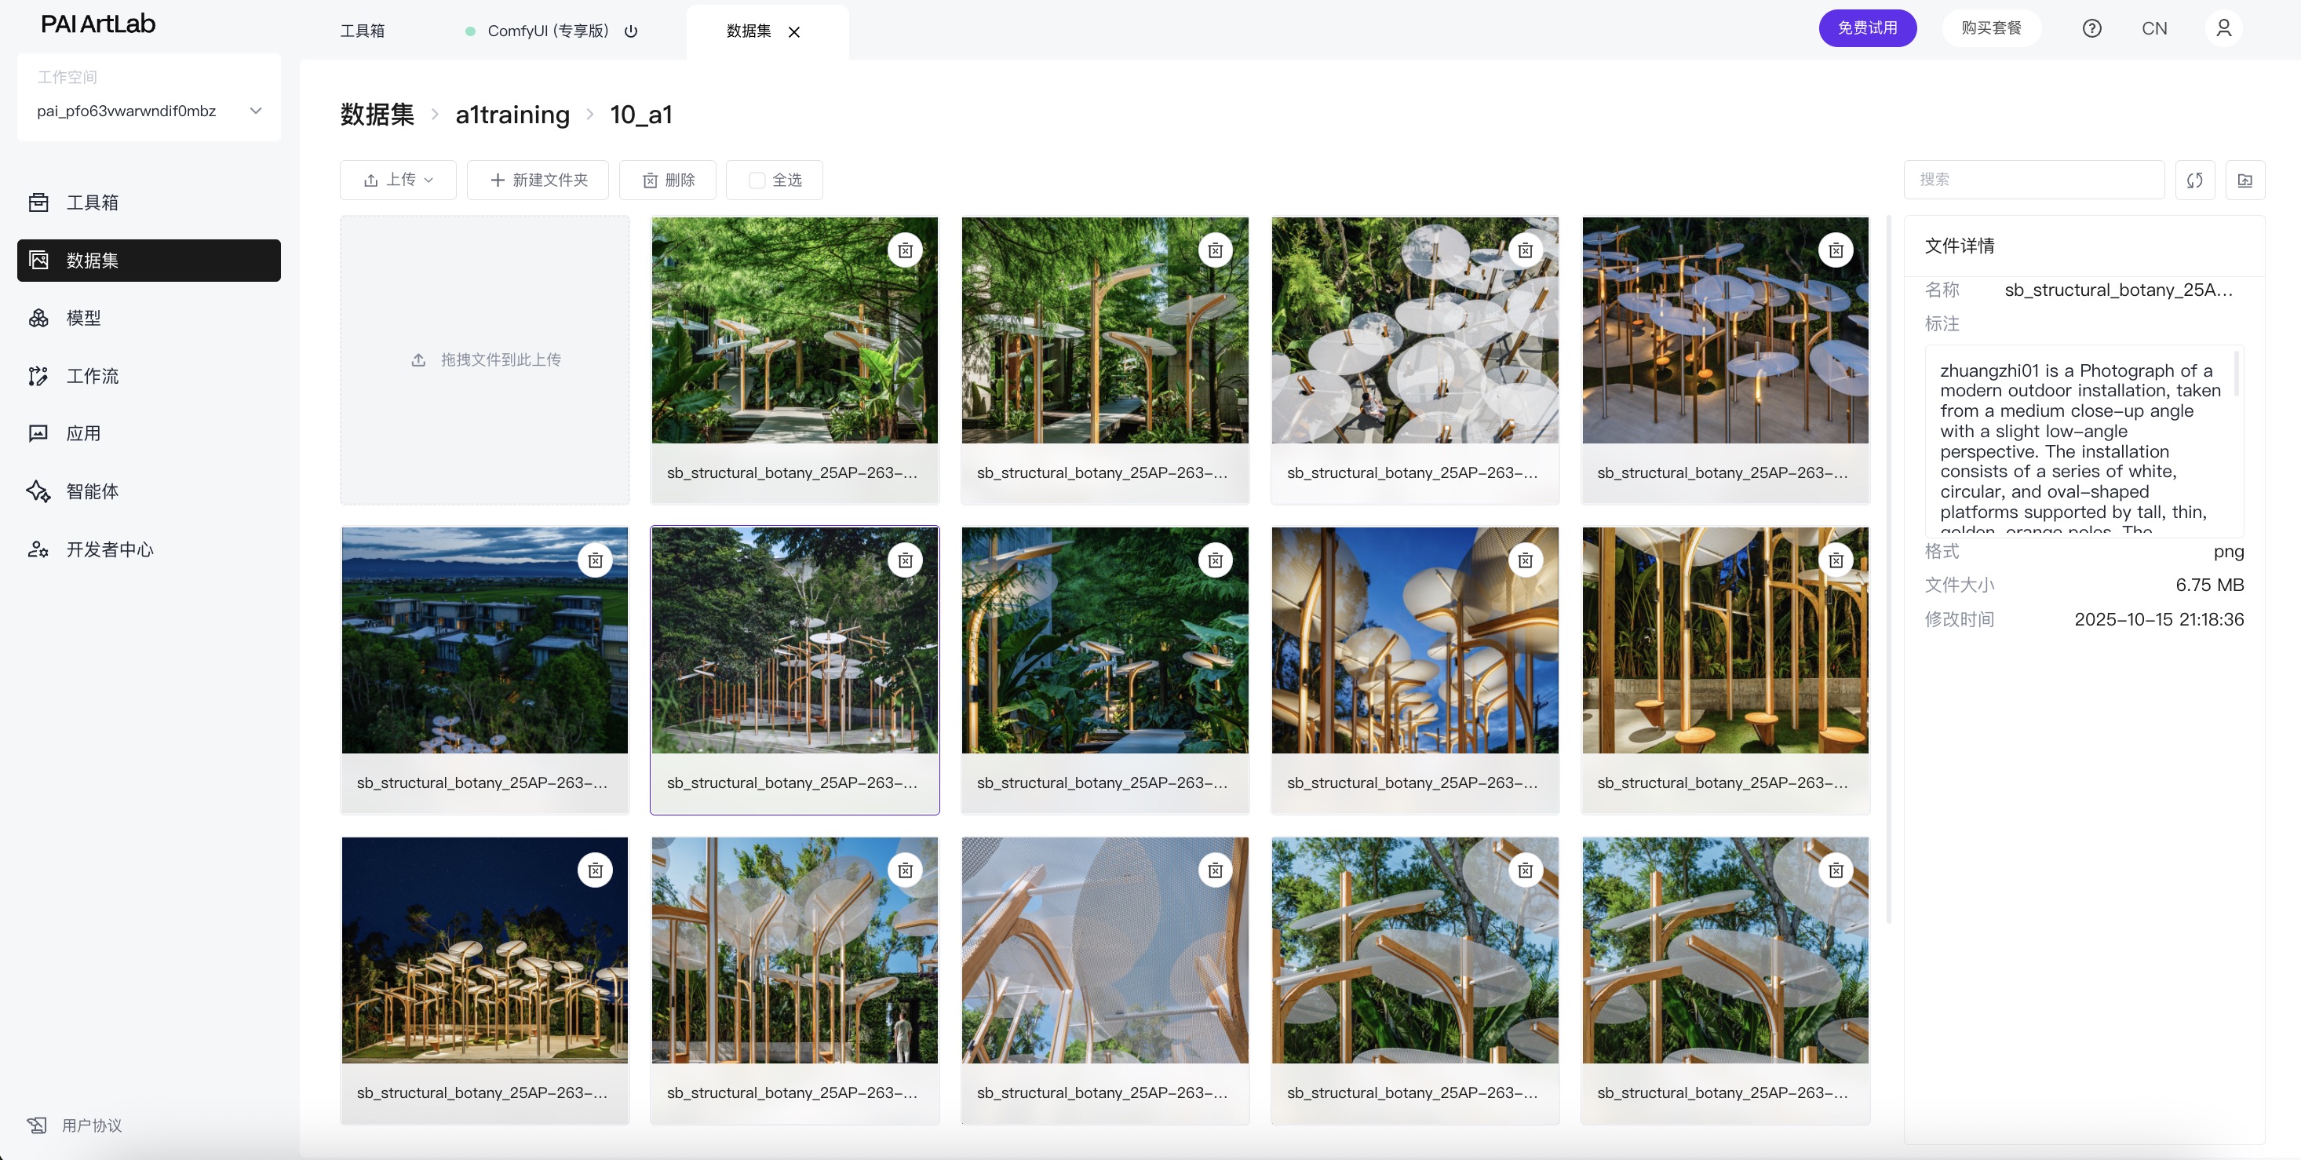Click the ComfyUI power icon
Screen dimensions: 2301x1160
[x=631, y=31]
